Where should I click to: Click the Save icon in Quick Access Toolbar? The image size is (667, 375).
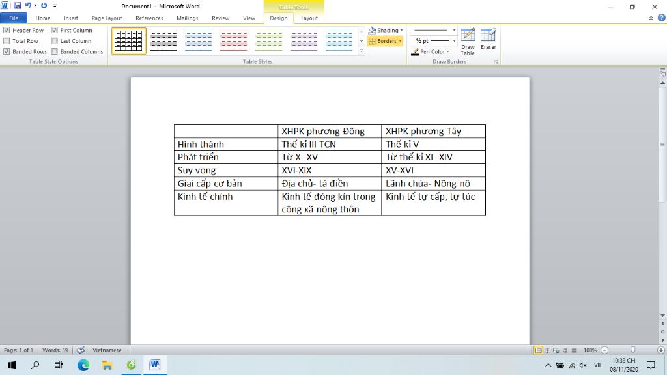[x=18, y=5]
